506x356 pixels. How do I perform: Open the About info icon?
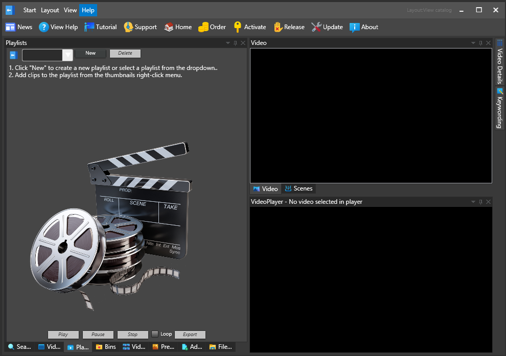tap(354, 28)
